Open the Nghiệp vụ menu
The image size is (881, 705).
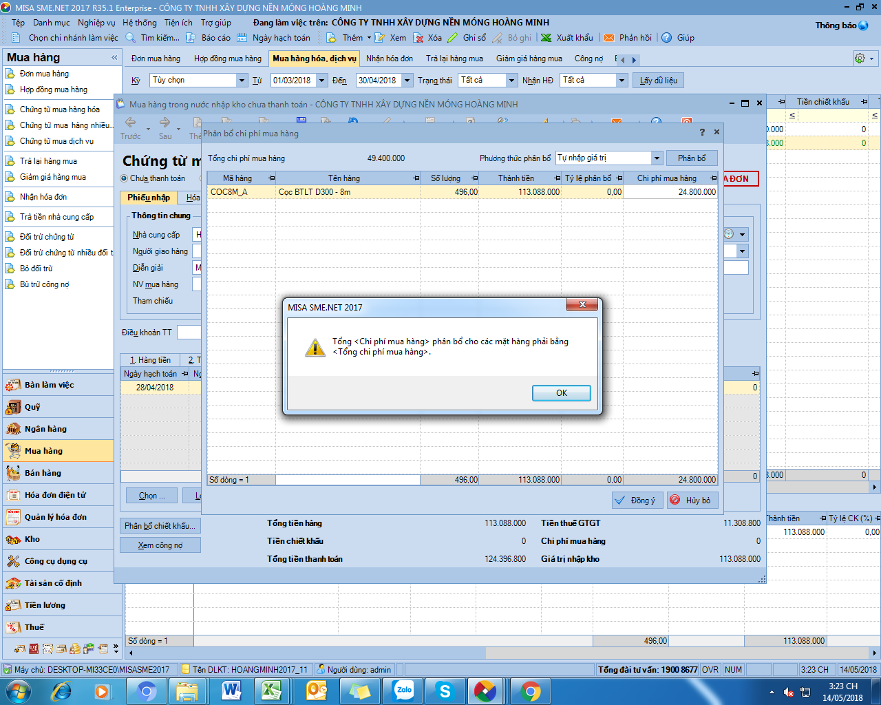point(96,23)
